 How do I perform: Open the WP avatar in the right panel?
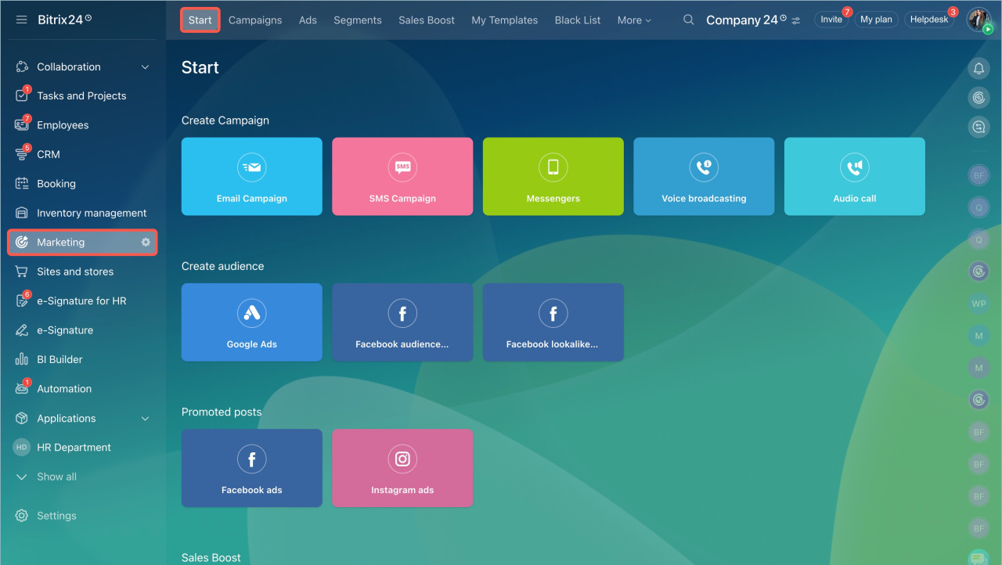979,304
